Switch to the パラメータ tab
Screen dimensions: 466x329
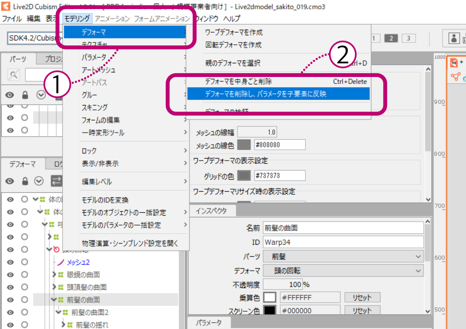point(209,322)
